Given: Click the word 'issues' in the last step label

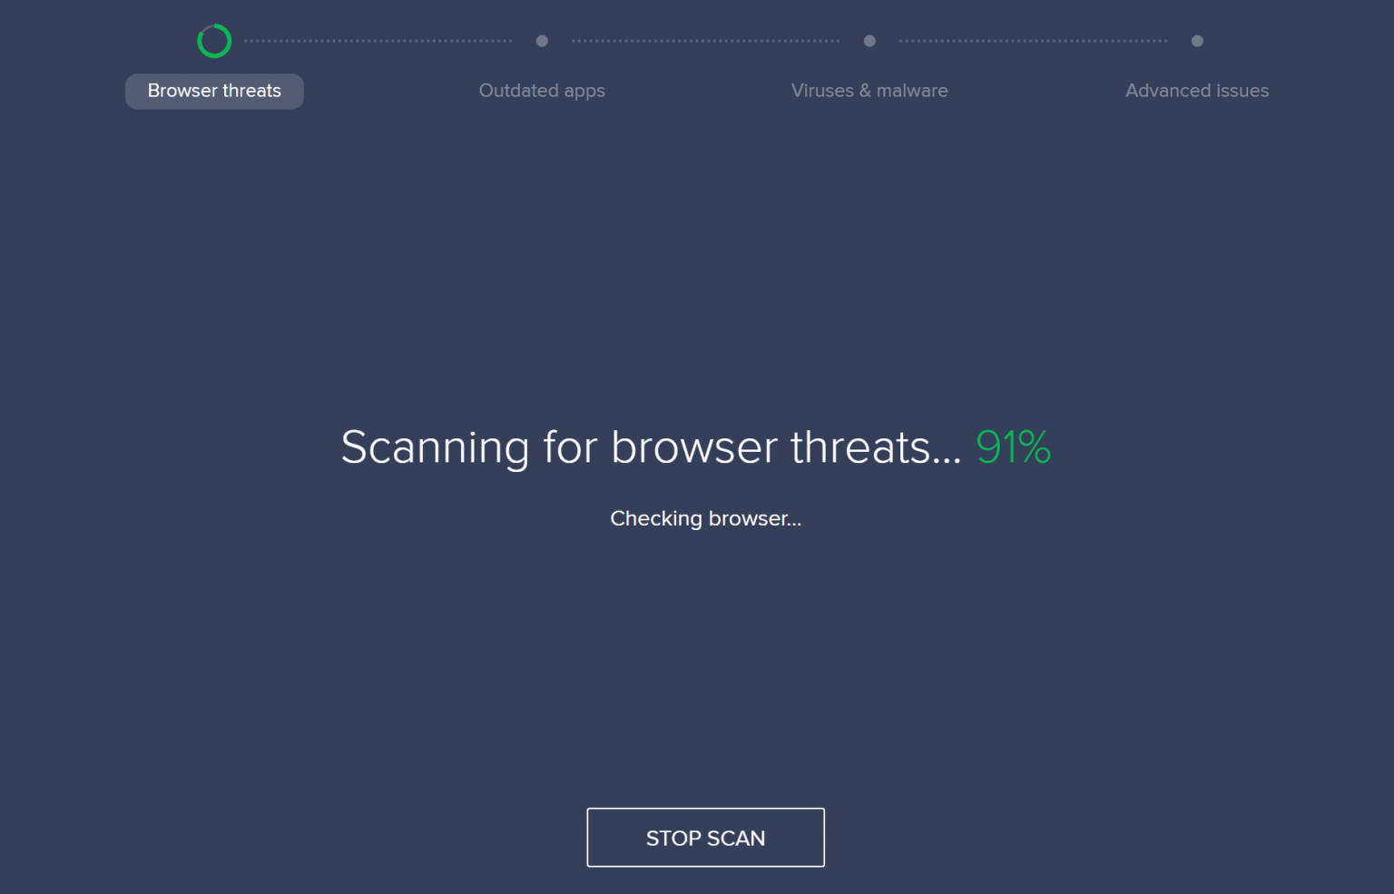Looking at the screenshot, I should pyautogui.click(x=1242, y=91).
